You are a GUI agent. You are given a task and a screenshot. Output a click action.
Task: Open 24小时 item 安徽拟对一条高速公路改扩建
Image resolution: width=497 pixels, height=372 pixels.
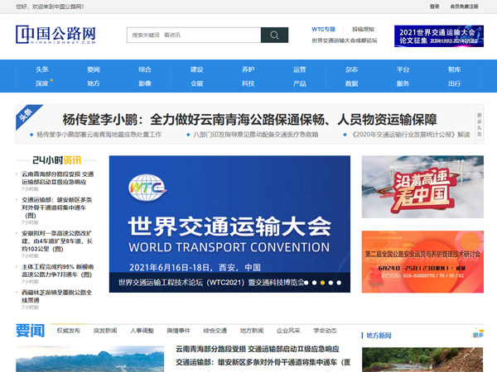[57, 241]
